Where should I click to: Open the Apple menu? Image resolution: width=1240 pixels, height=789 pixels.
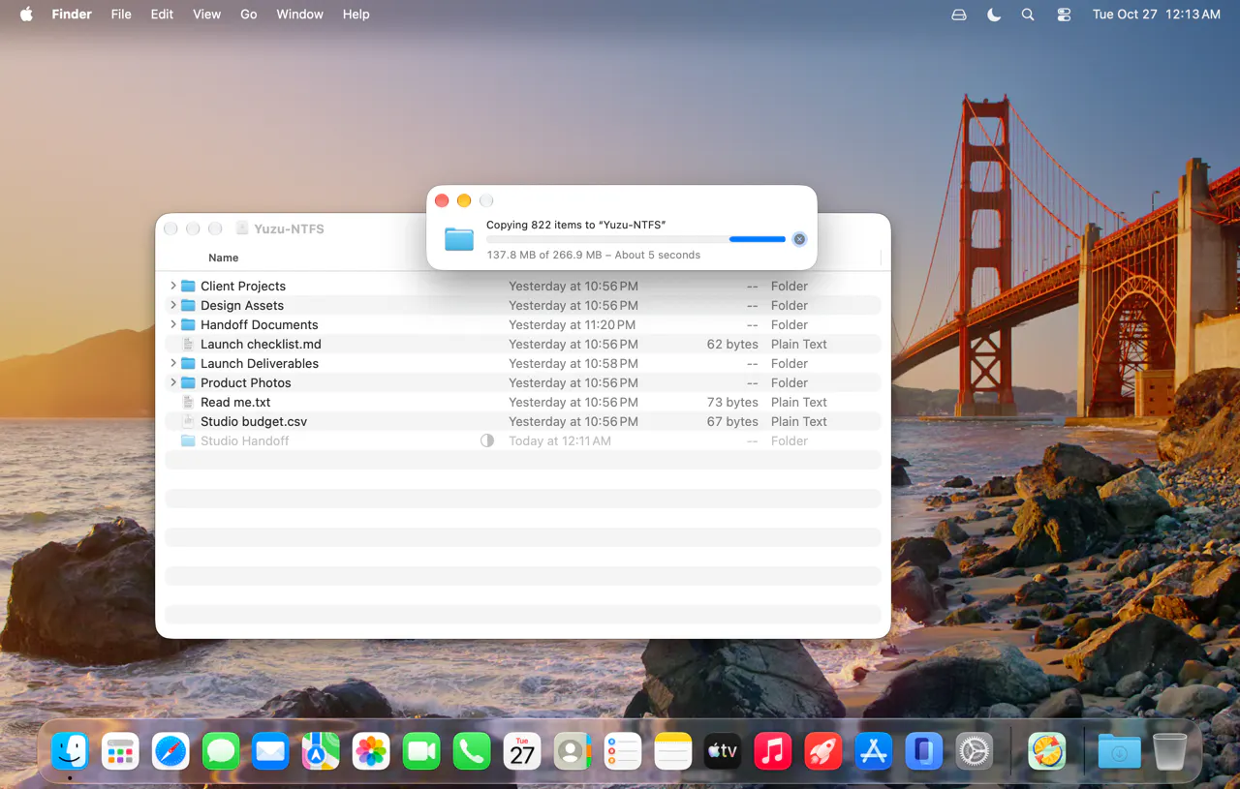[x=26, y=15]
